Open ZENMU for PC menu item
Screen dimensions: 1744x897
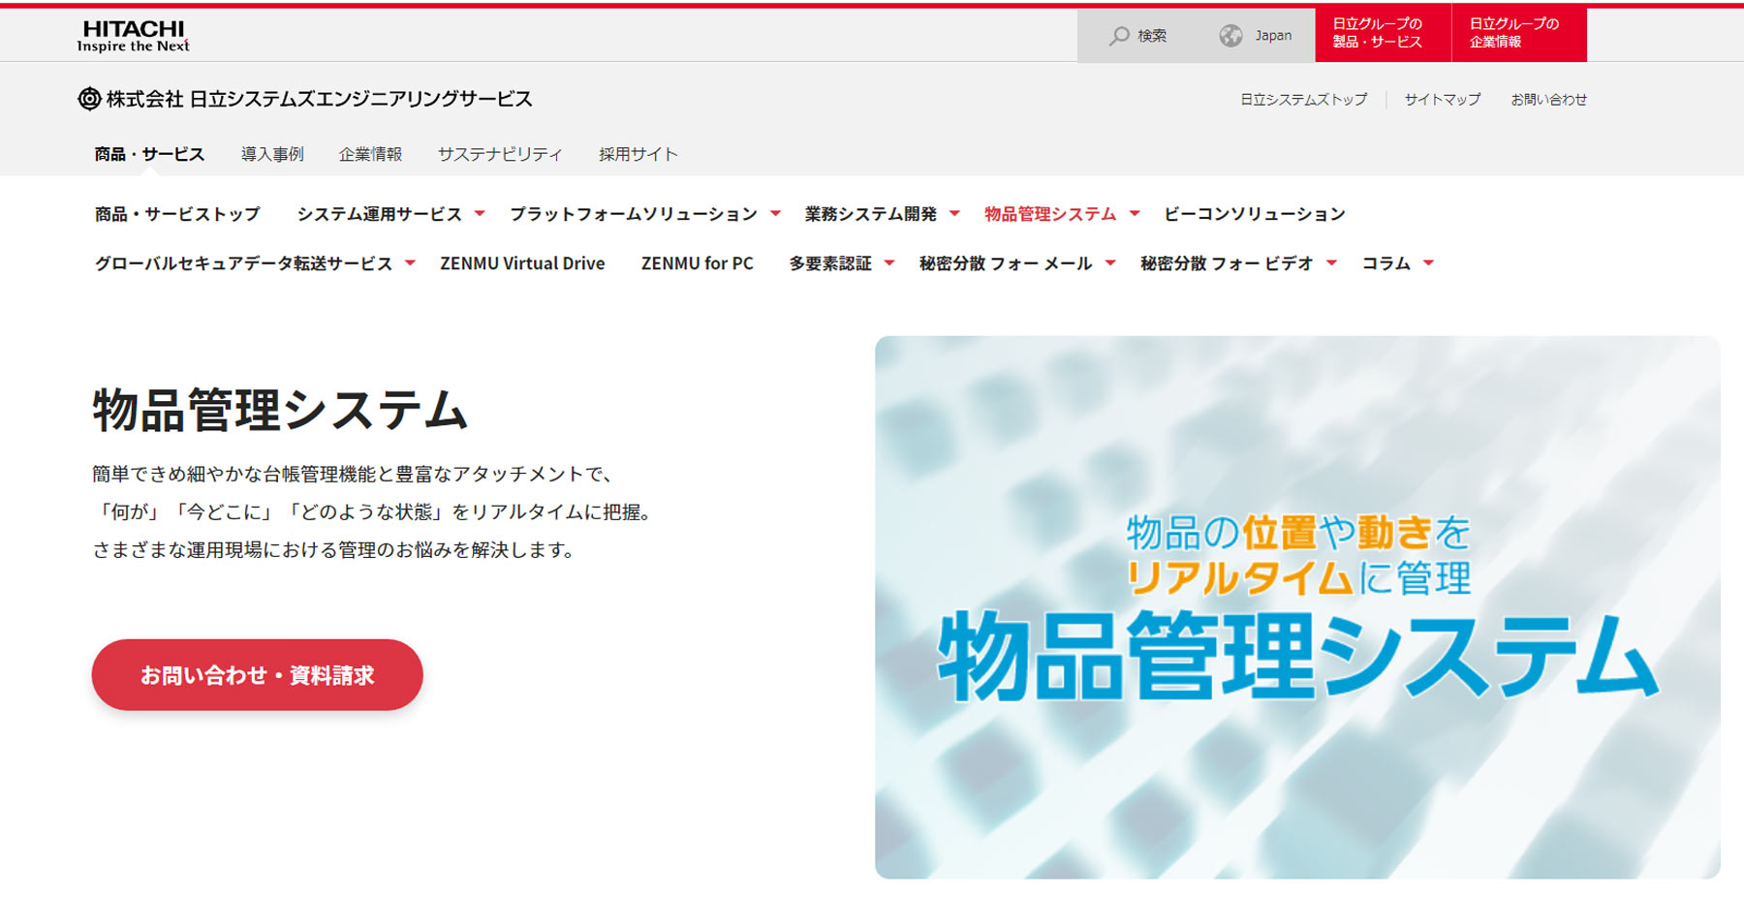[x=698, y=263]
